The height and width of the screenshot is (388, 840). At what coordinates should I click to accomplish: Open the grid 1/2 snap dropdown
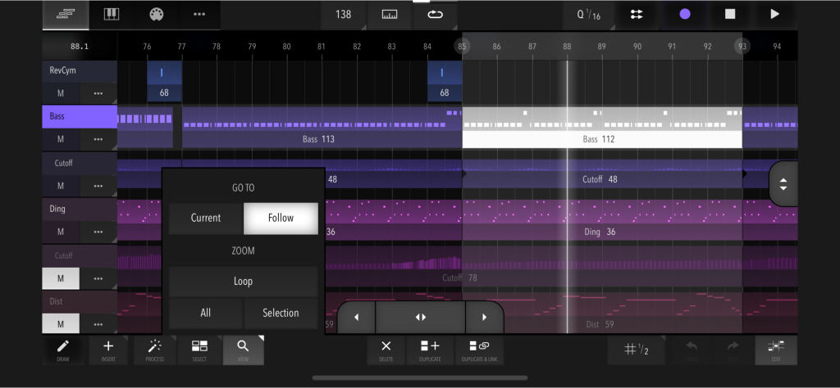[637, 350]
